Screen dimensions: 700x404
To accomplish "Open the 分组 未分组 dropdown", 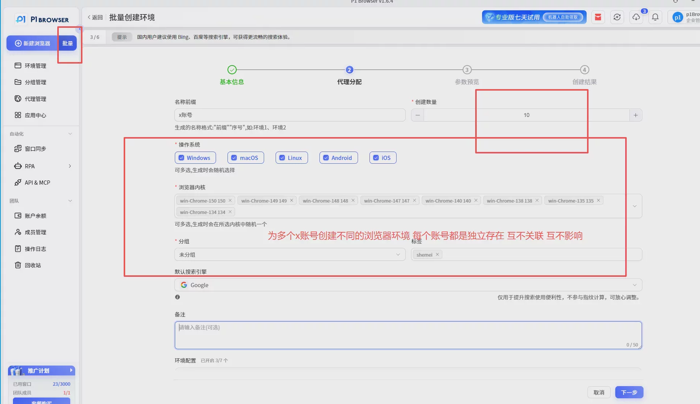I will click(x=290, y=254).
